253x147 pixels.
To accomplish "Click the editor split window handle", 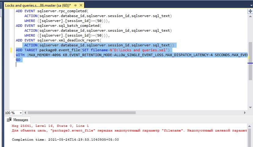I will point(250,11).
